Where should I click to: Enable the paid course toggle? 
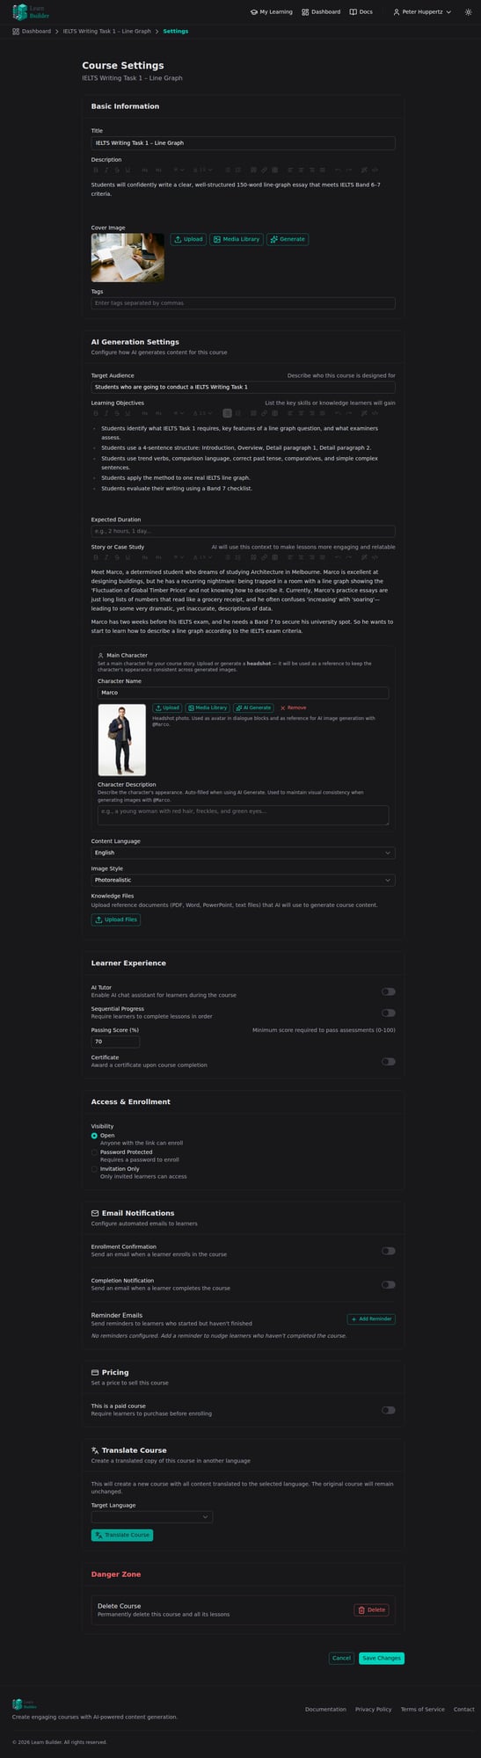pyautogui.click(x=389, y=1410)
